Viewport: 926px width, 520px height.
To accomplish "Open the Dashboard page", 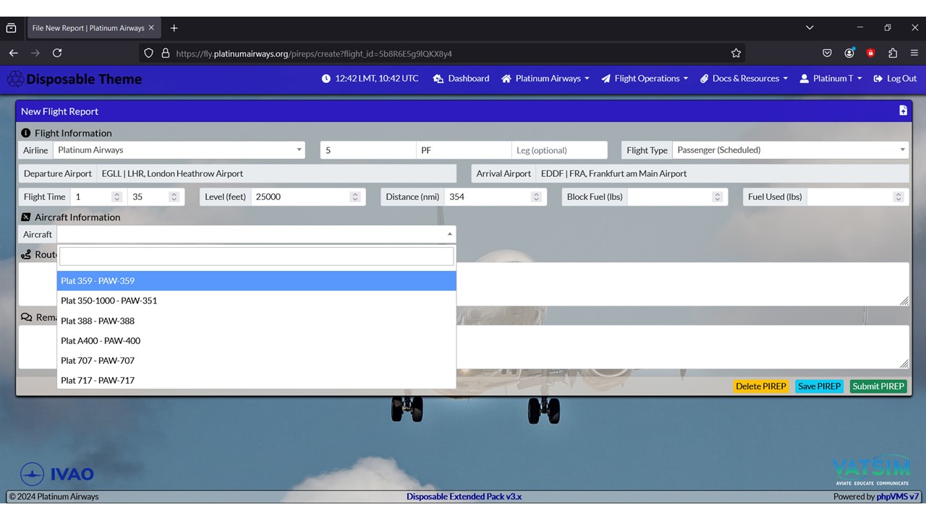I will pos(461,79).
